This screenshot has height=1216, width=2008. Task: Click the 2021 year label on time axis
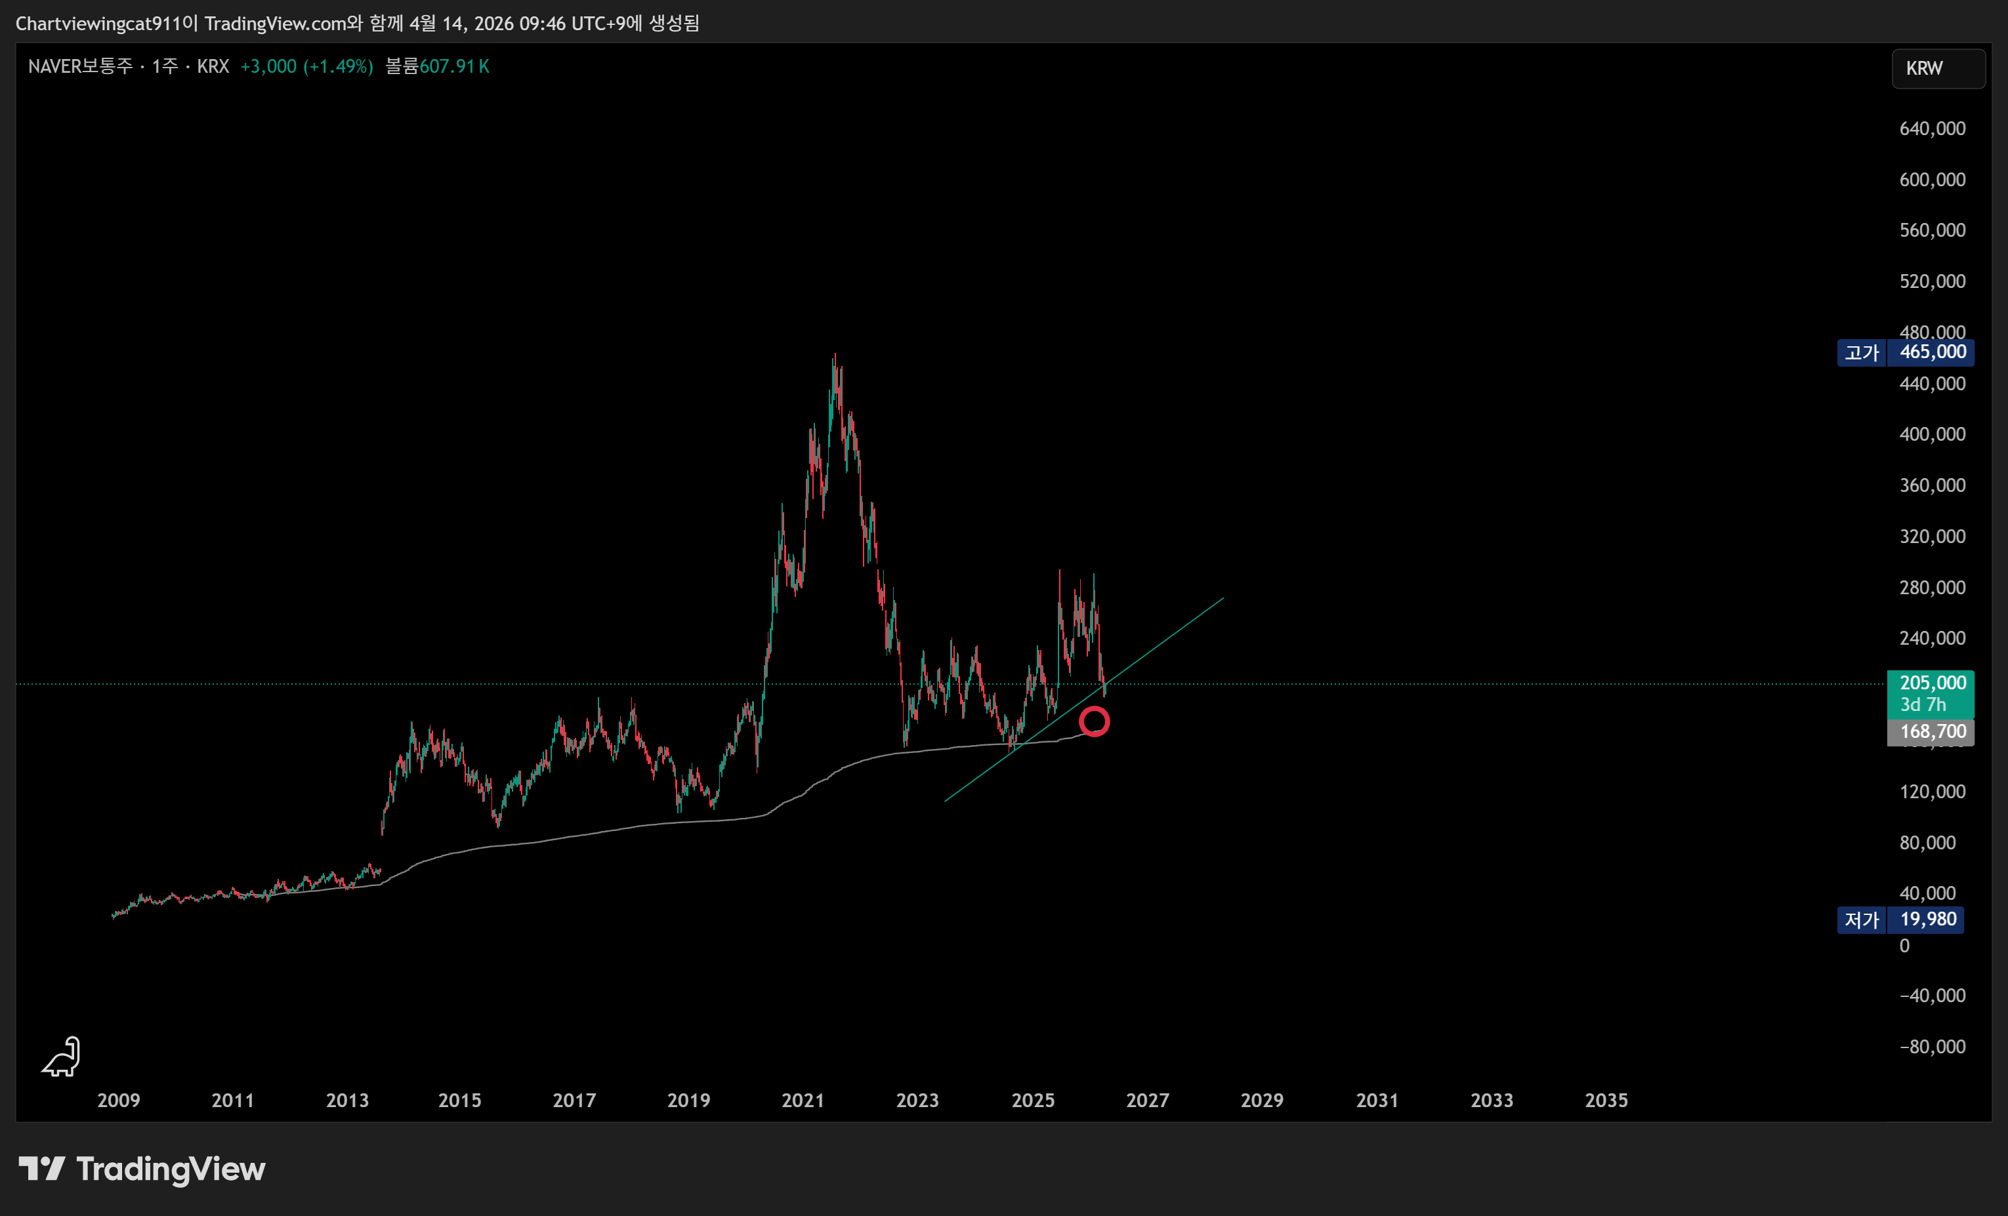point(803,1101)
